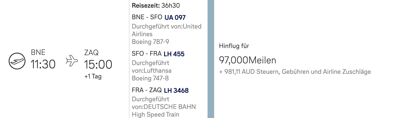Open flight number UA 097 details
The width and height of the screenshot is (403, 118).
(x=175, y=18)
